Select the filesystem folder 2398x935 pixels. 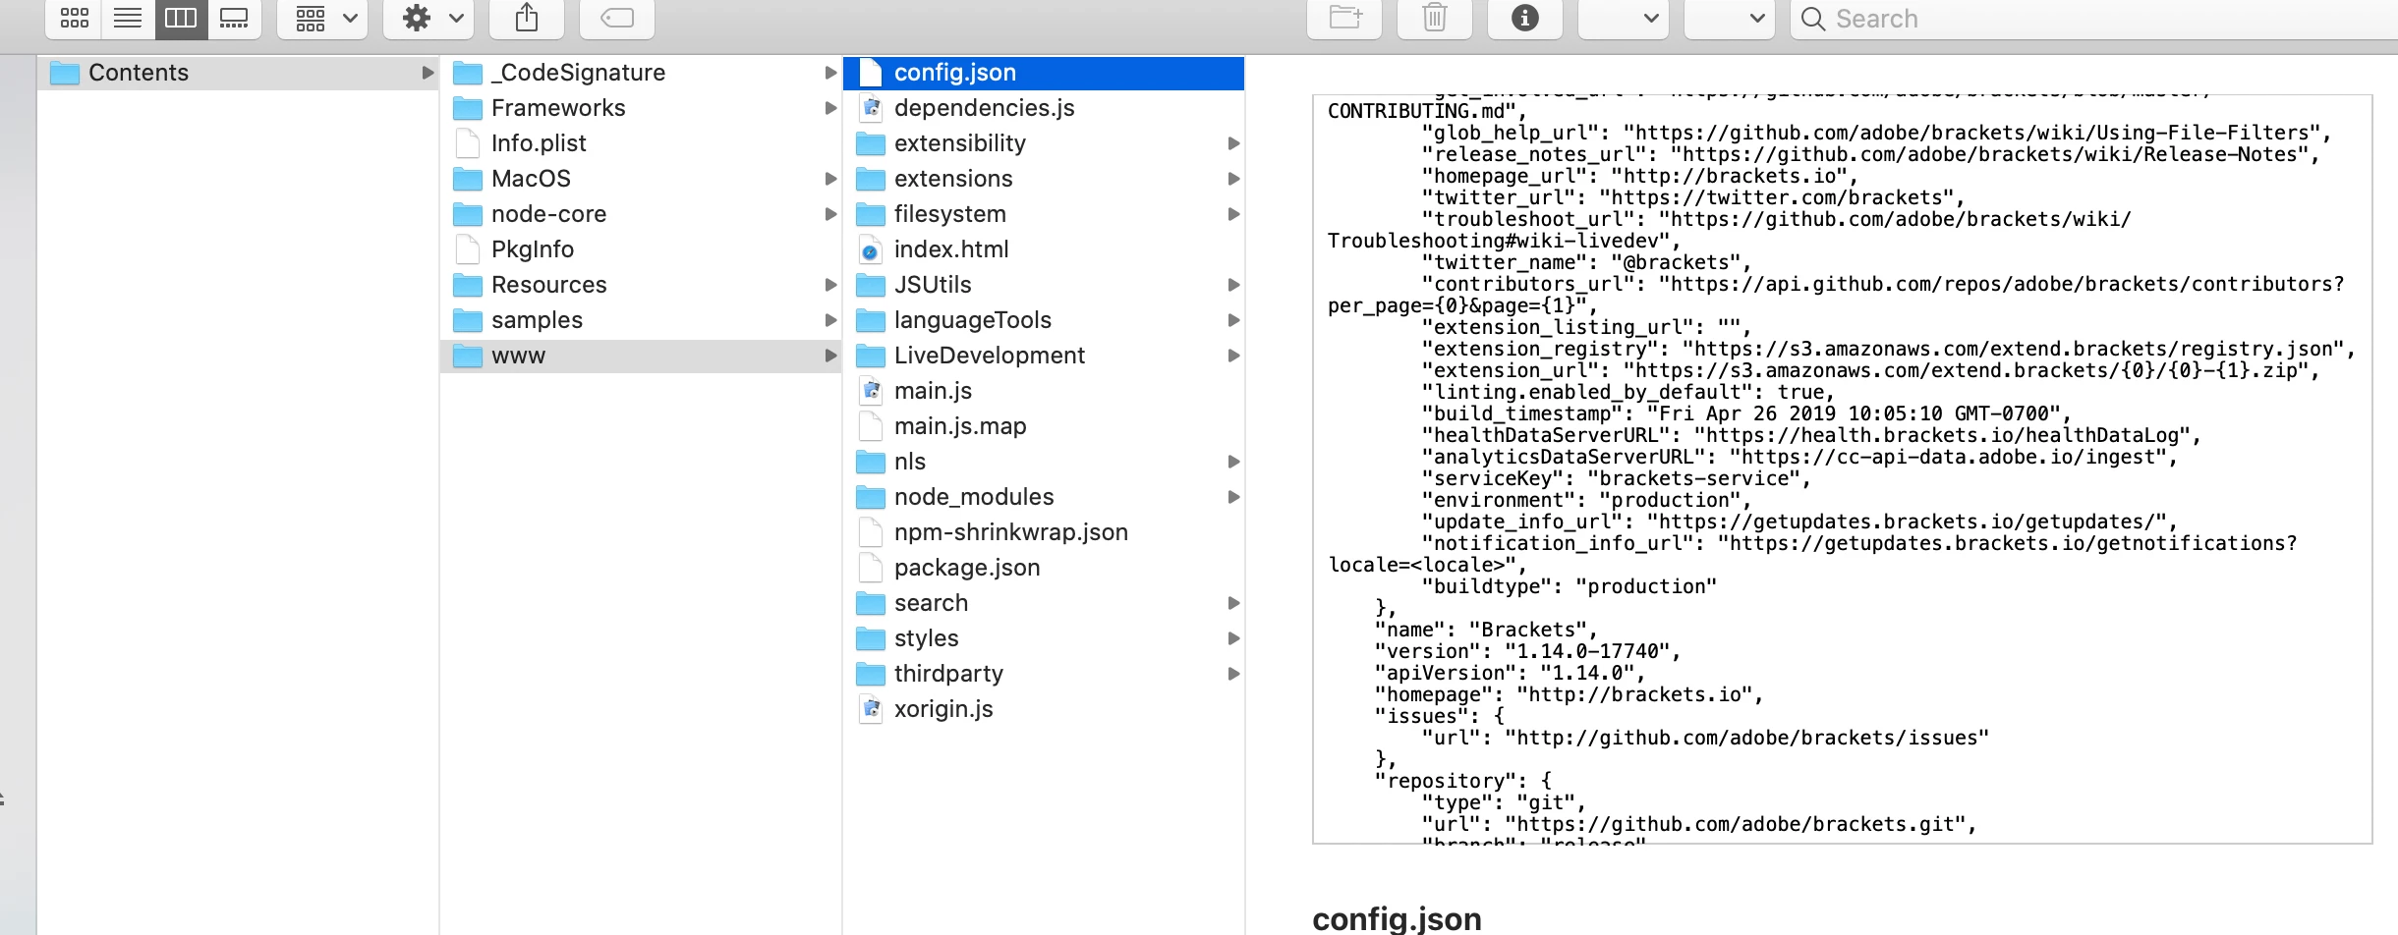[1044, 214]
